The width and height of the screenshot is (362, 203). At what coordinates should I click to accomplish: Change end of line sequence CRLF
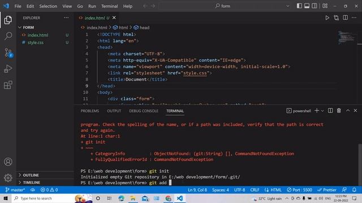pyautogui.click(x=255, y=190)
